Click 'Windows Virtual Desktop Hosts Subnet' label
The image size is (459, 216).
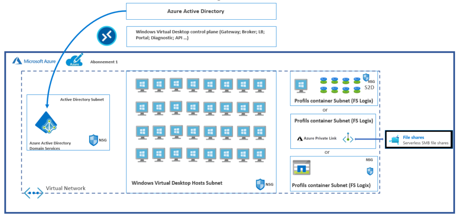(x=177, y=183)
